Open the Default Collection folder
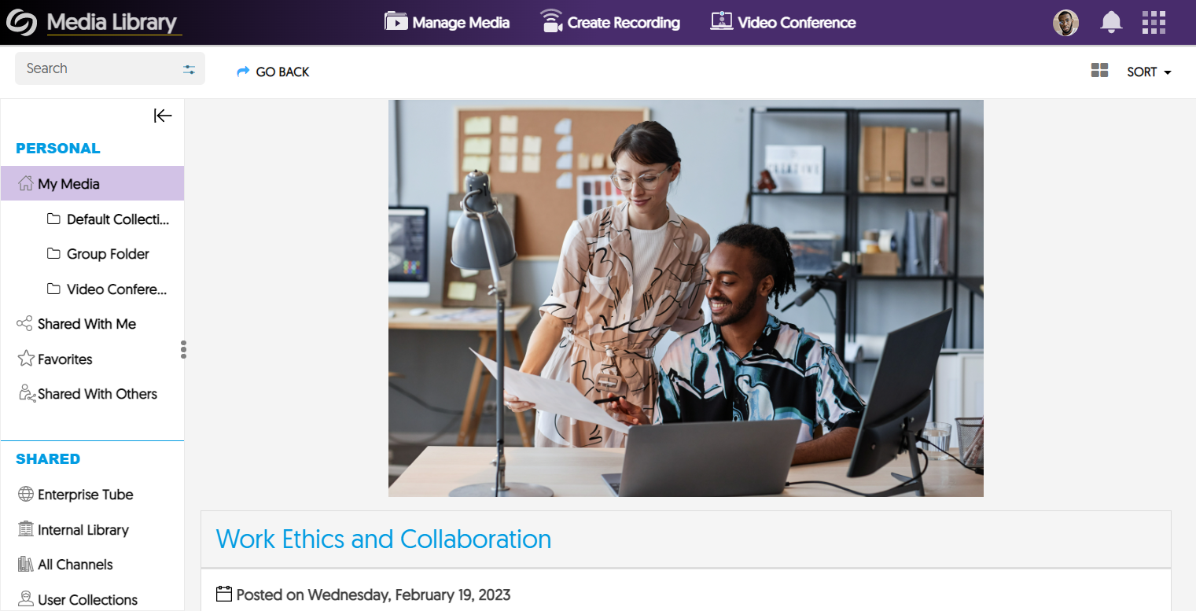 pyautogui.click(x=109, y=219)
